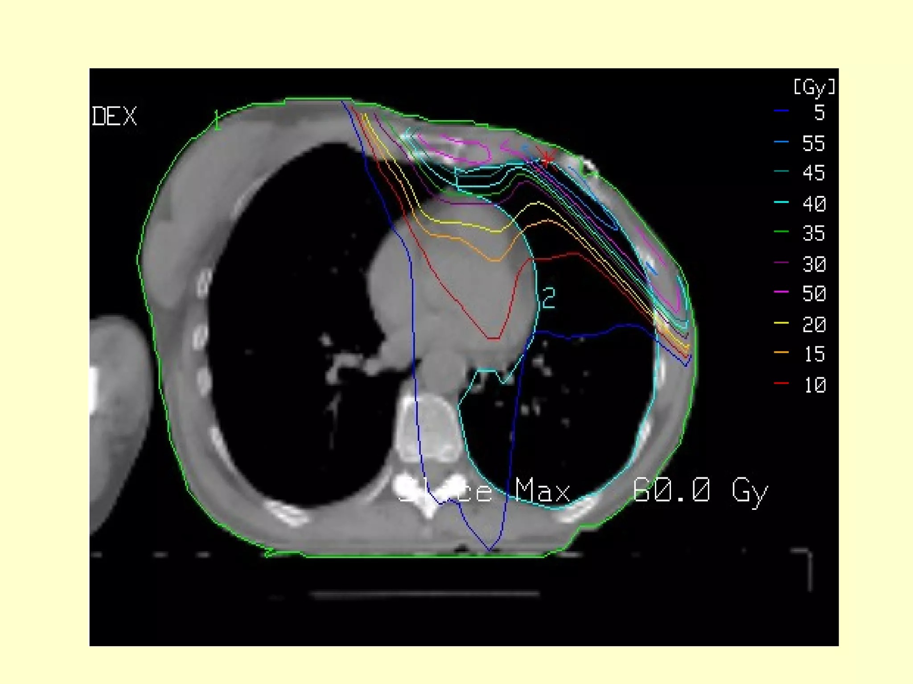Click the legend value 55
This screenshot has width=913, height=684.
pyautogui.click(x=814, y=143)
